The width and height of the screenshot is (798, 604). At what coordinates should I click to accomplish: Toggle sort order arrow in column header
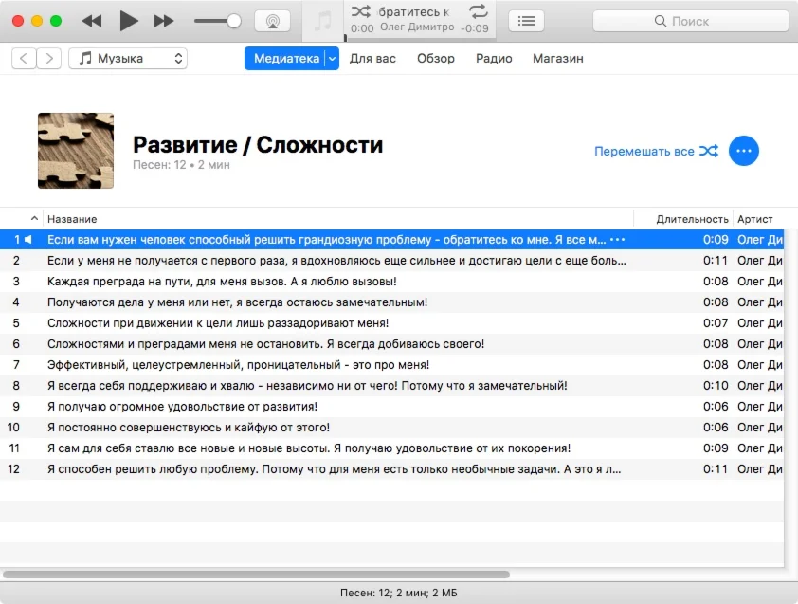pos(35,219)
